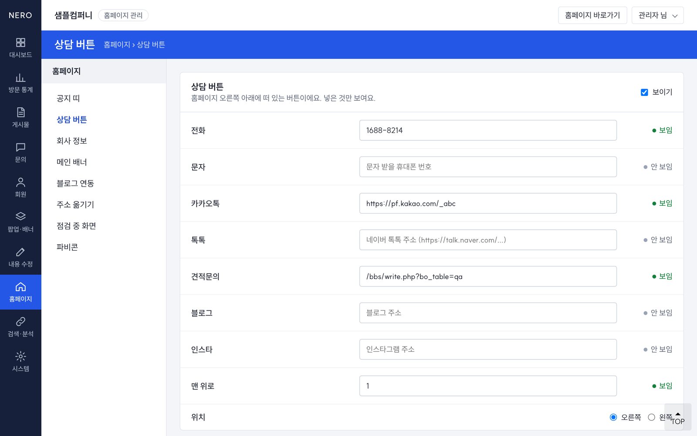Click 홈페이지 관리 badge

[x=123, y=15]
